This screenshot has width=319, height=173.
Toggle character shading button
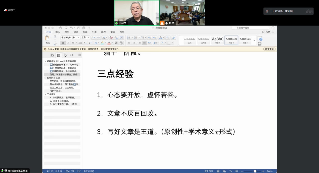pos(116,43)
